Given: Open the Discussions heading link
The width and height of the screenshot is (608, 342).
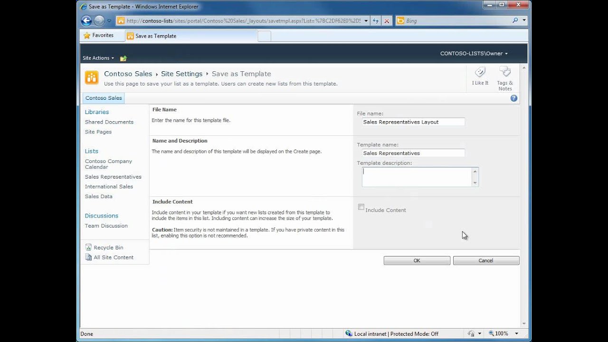Looking at the screenshot, I should tap(102, 216).
